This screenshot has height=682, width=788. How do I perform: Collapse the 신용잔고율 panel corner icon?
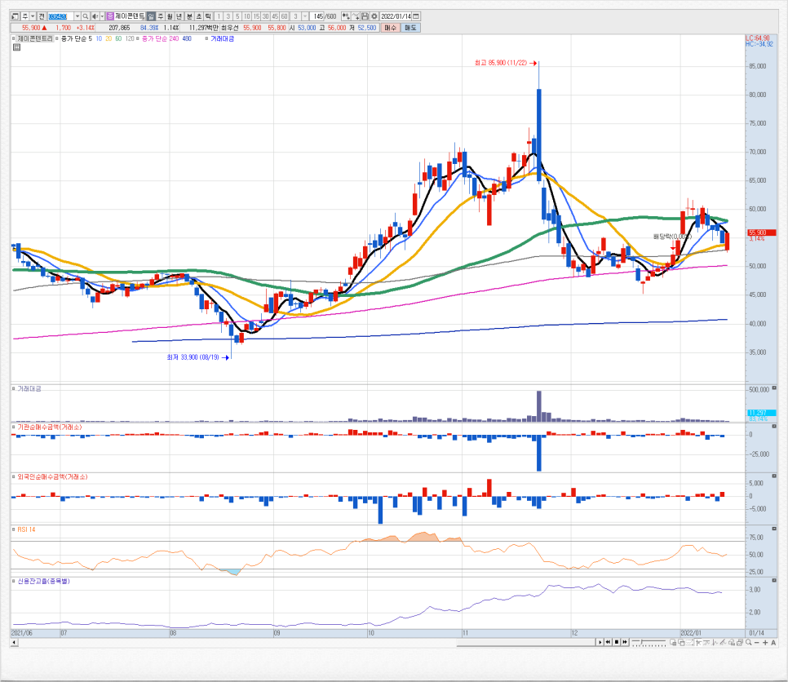point(774,581)
